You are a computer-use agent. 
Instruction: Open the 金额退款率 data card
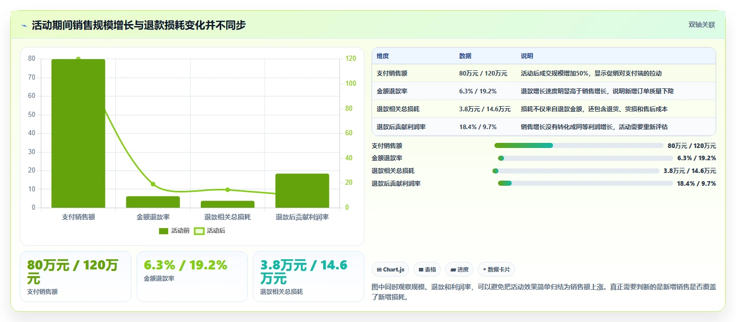pyautogui.click(x=192, y=277)
